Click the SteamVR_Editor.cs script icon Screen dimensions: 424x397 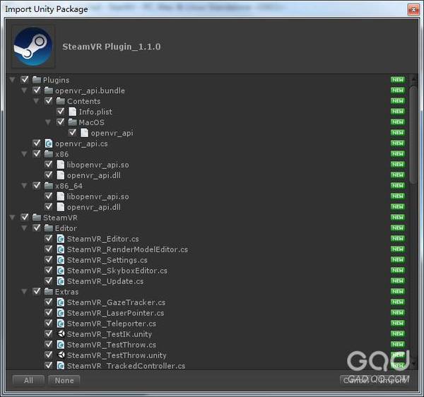point(60,239)
